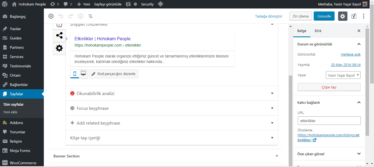Click the Güncelle button
374x167 pixels.
point(324,16)
